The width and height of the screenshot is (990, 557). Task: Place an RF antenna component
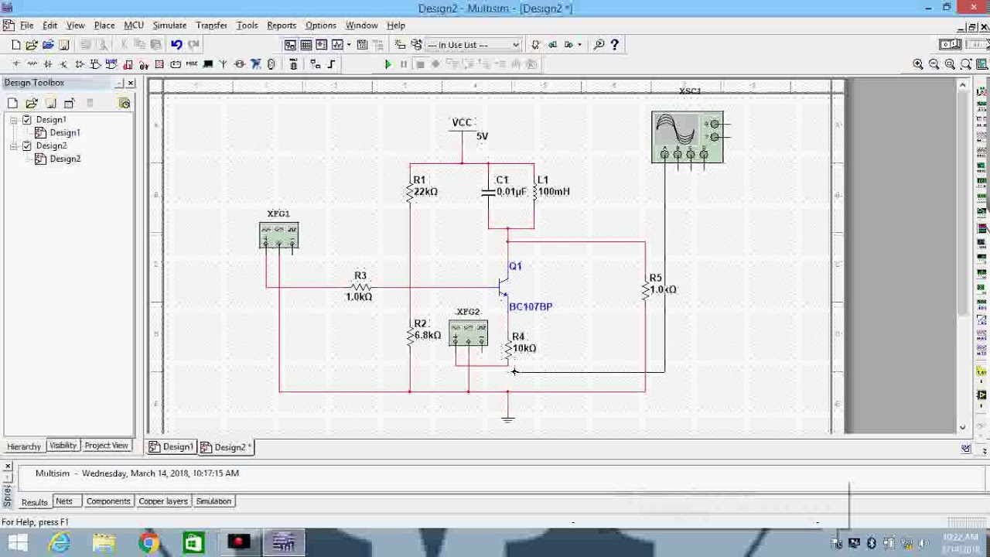pyautogui.click(x=223, y=64)
